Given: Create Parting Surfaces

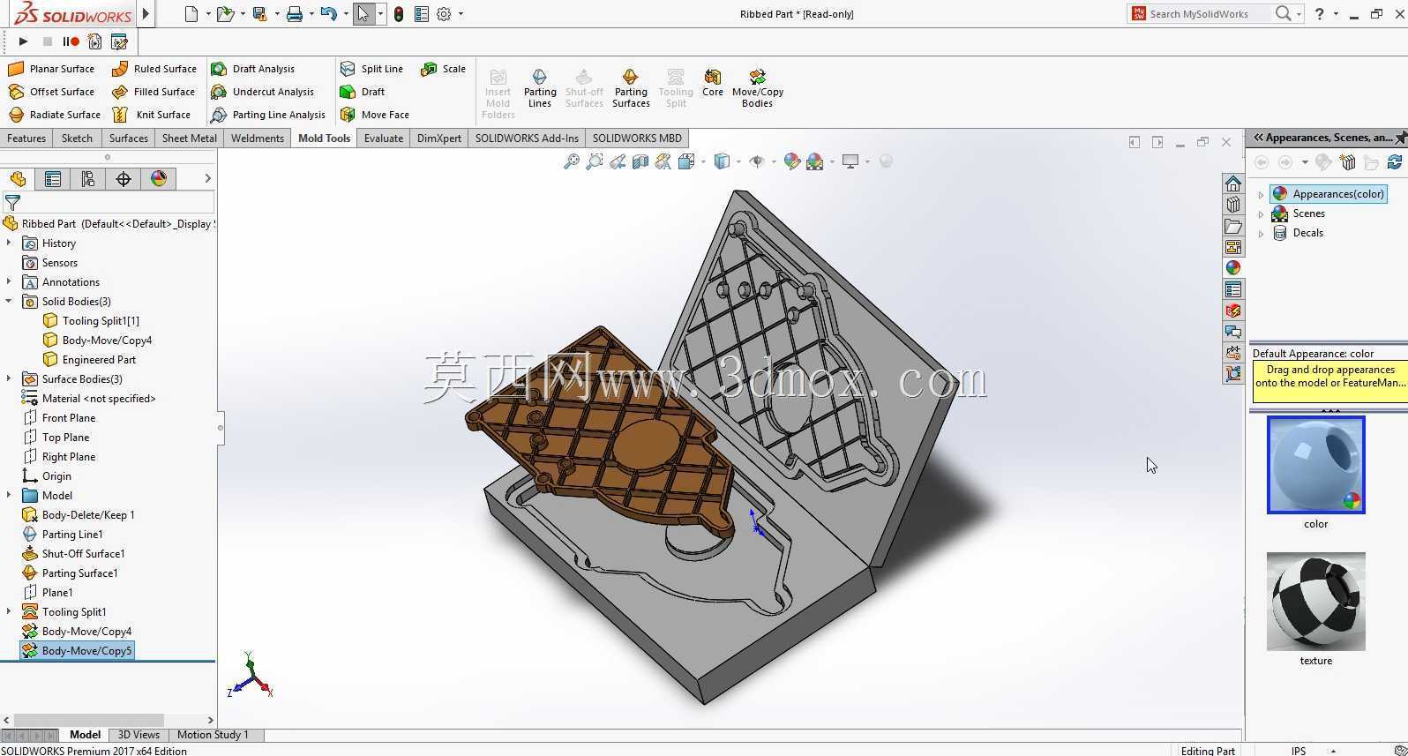Looking at the screenshot, I should (631, 88).
